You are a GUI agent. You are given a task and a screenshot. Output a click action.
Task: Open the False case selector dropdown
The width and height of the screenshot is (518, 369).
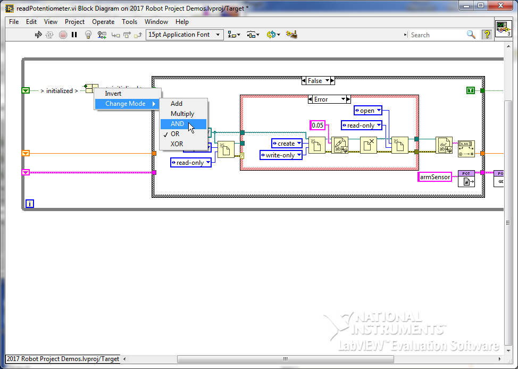[x=327, y=81]
